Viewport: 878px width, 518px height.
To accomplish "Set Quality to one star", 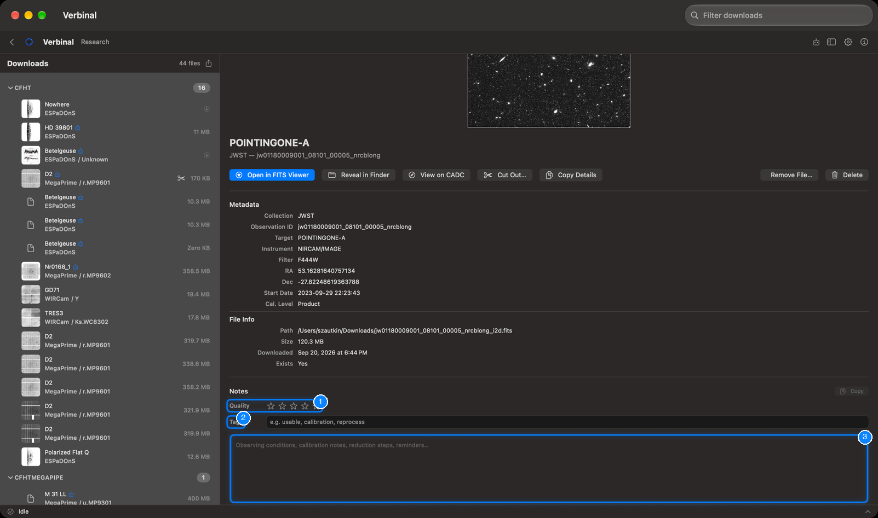I will click(271, 406).
